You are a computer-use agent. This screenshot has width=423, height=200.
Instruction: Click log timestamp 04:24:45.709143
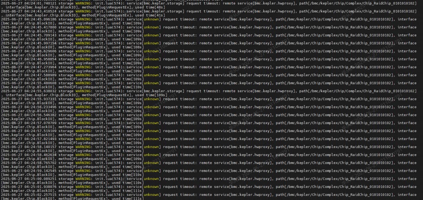pyautogui.click(x=40, y=35)
